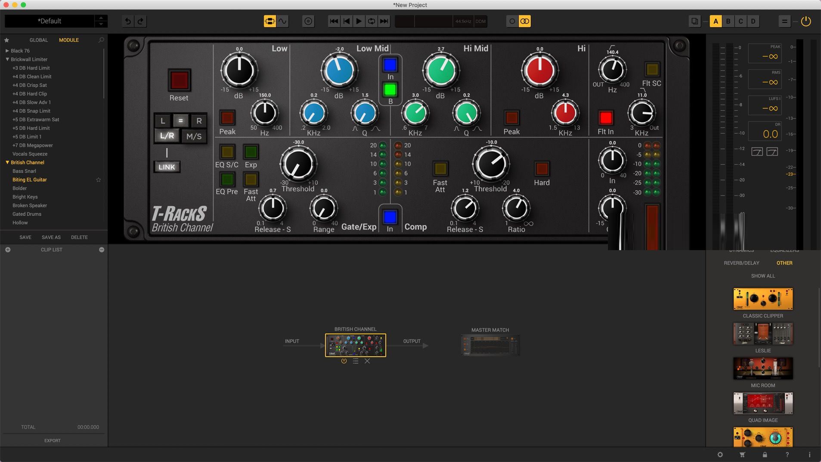This screenshot has height=462, width=821.
Task: Open the shop cart icon
Action: click(x=742, y=454)
